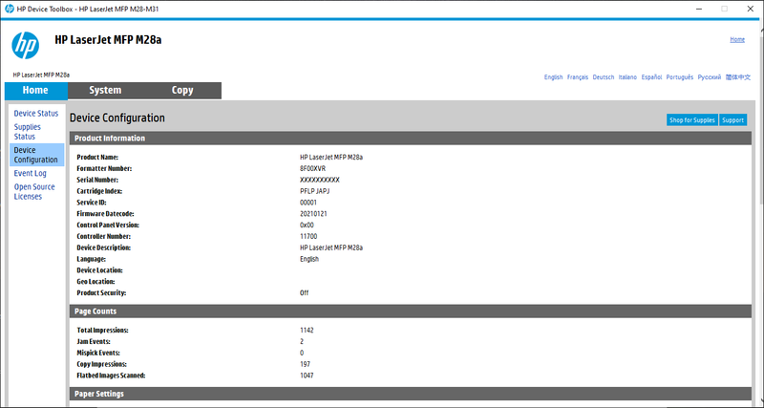
Task: Switch language to Italiano
Action: [627, 77]
